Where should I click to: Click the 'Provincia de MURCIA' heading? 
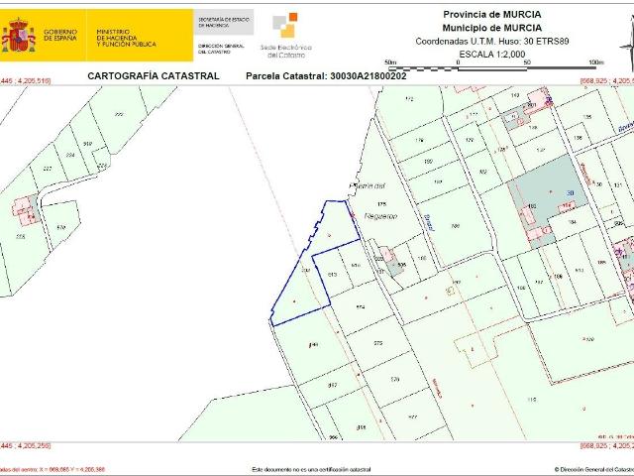pyautogui.click(x=492, y=15)
